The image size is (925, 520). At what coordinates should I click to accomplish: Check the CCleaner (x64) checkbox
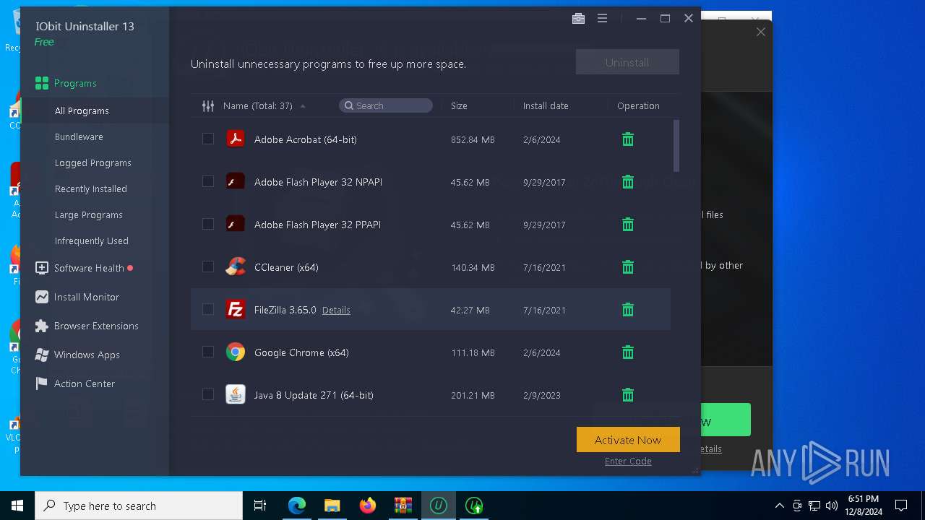pos(208,266)
